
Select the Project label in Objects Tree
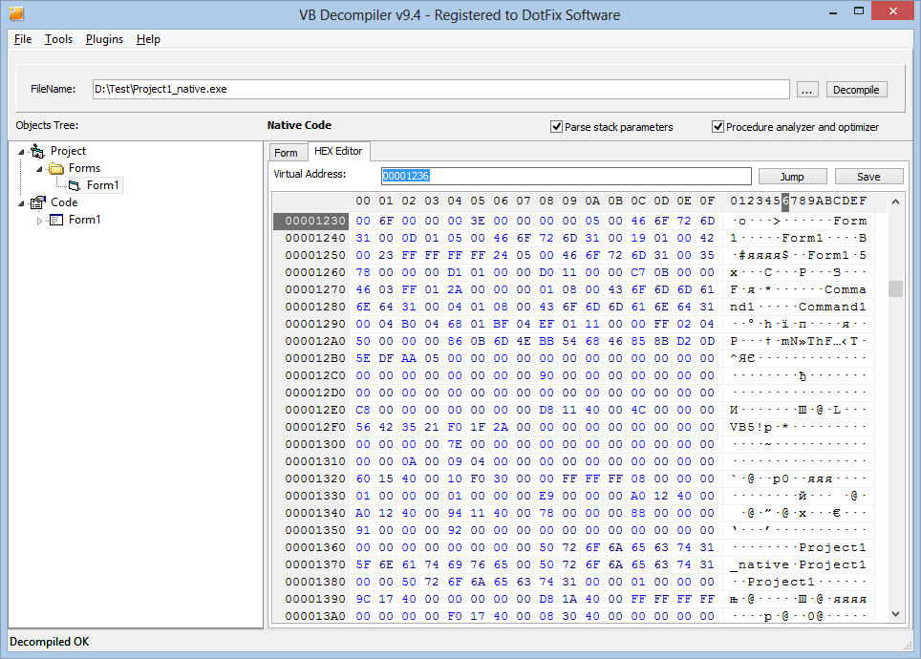click(68, 152)
